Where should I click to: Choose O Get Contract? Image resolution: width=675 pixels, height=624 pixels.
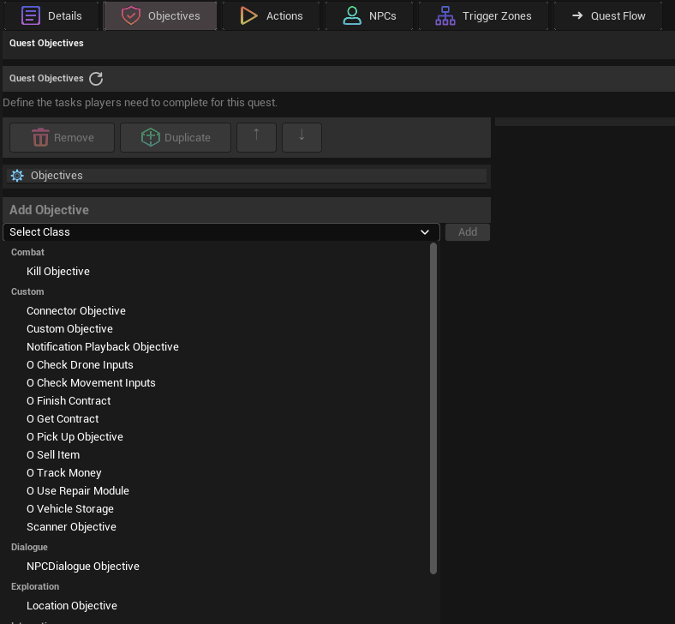63,419
